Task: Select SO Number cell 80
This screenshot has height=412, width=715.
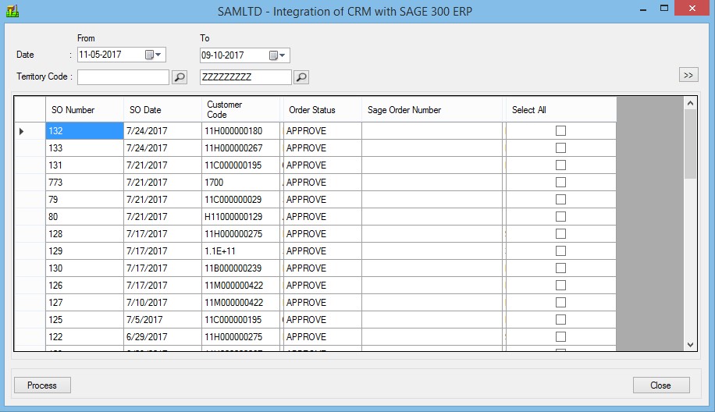Action: tap(84, 216)
